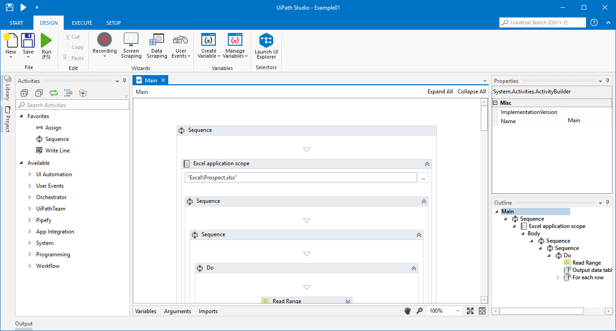Open the Imports panel
Screen dimensions: 616x331
pos(208,311)
